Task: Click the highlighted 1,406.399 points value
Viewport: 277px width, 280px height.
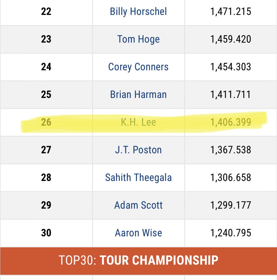Action: (x=231, y=122)
